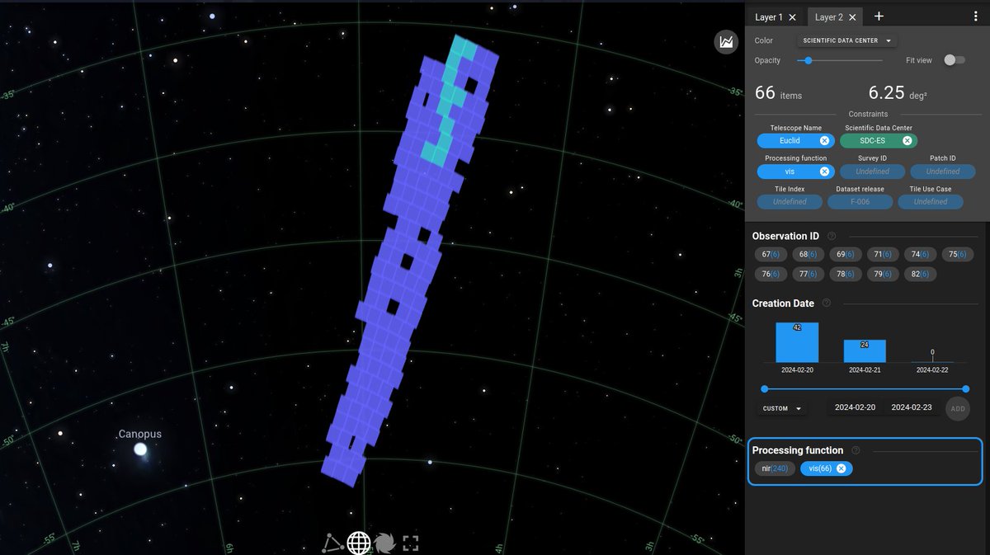Switch to the Layer 1 tab
Viewport: 990px width, 555px height.
[769, 17]
